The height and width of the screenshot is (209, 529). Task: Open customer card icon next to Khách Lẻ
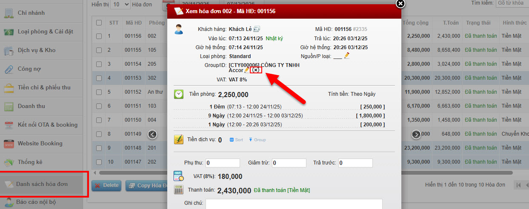257,29
